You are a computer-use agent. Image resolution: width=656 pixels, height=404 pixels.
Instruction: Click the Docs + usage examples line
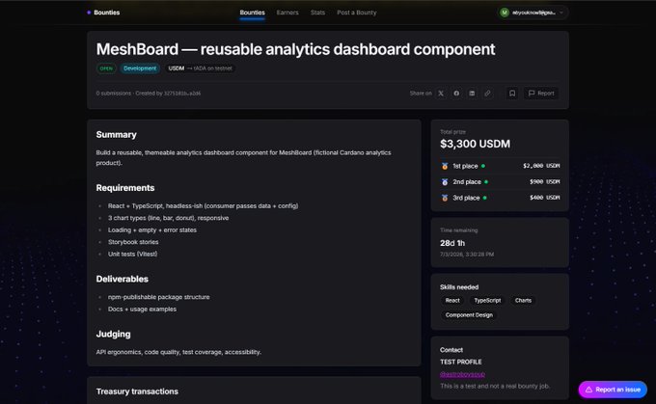(x=142, y=310)
